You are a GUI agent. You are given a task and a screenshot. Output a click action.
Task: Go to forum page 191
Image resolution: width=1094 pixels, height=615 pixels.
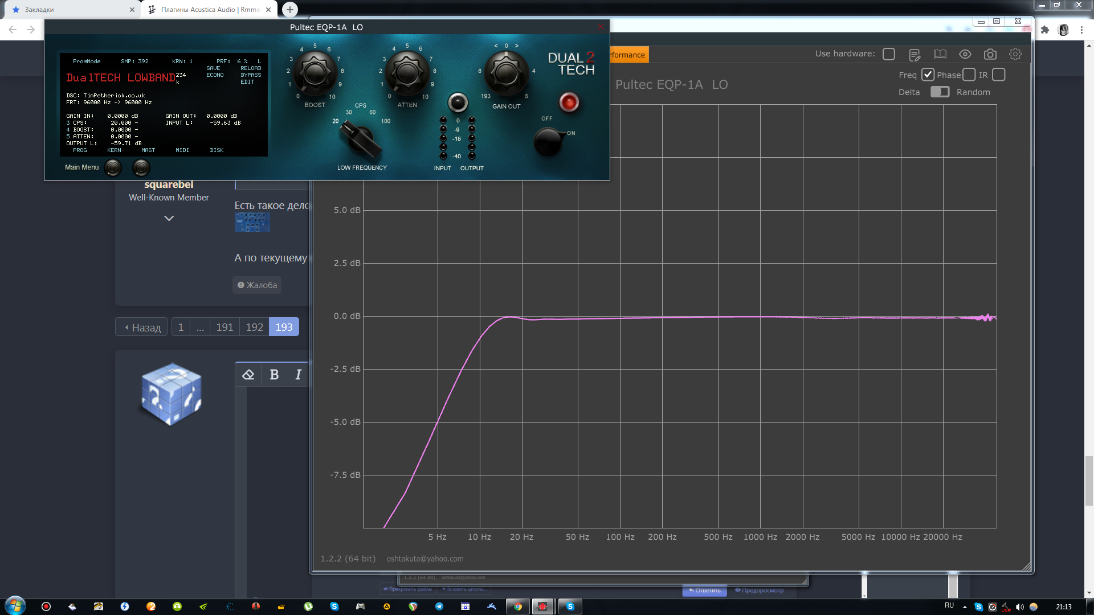(x=224, y=327)
